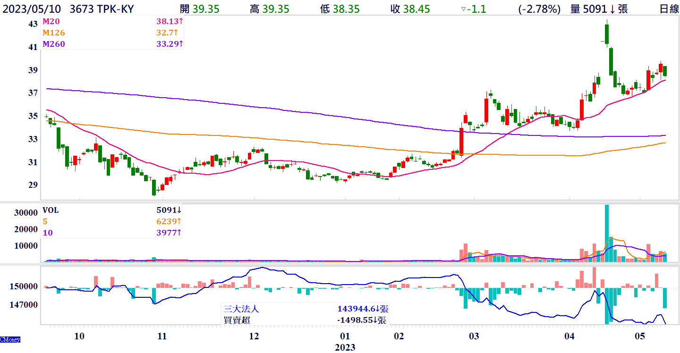This screenshot has width=680, height=353.
Task: Select the M126 moving average legend
Action: [53, 33]
